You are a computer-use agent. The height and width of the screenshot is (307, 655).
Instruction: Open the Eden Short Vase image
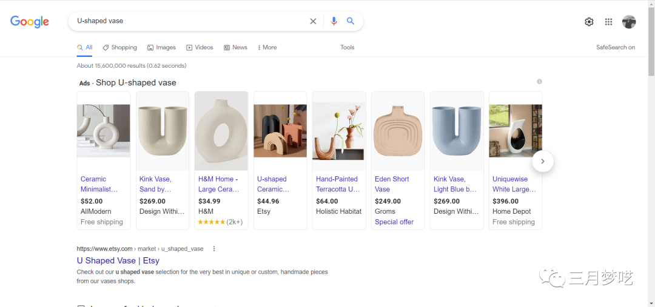click(398, 131)
